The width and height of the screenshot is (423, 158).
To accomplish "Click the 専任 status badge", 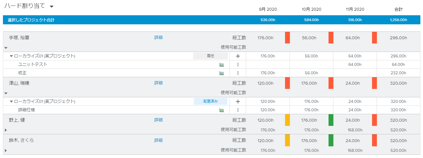I will tap(210, 56).
